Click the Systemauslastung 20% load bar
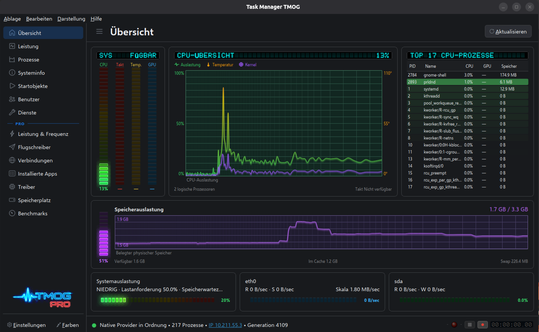 tap(158, 300)
